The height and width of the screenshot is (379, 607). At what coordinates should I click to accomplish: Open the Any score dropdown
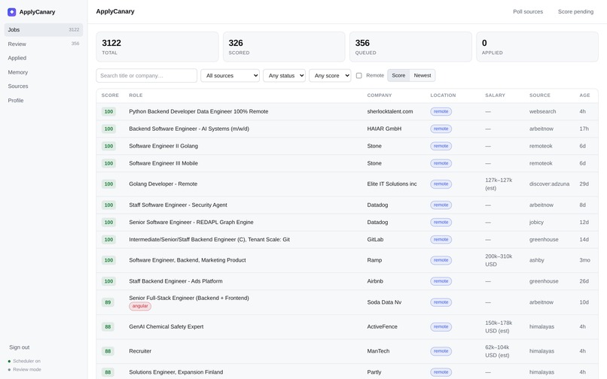[330, 75]
